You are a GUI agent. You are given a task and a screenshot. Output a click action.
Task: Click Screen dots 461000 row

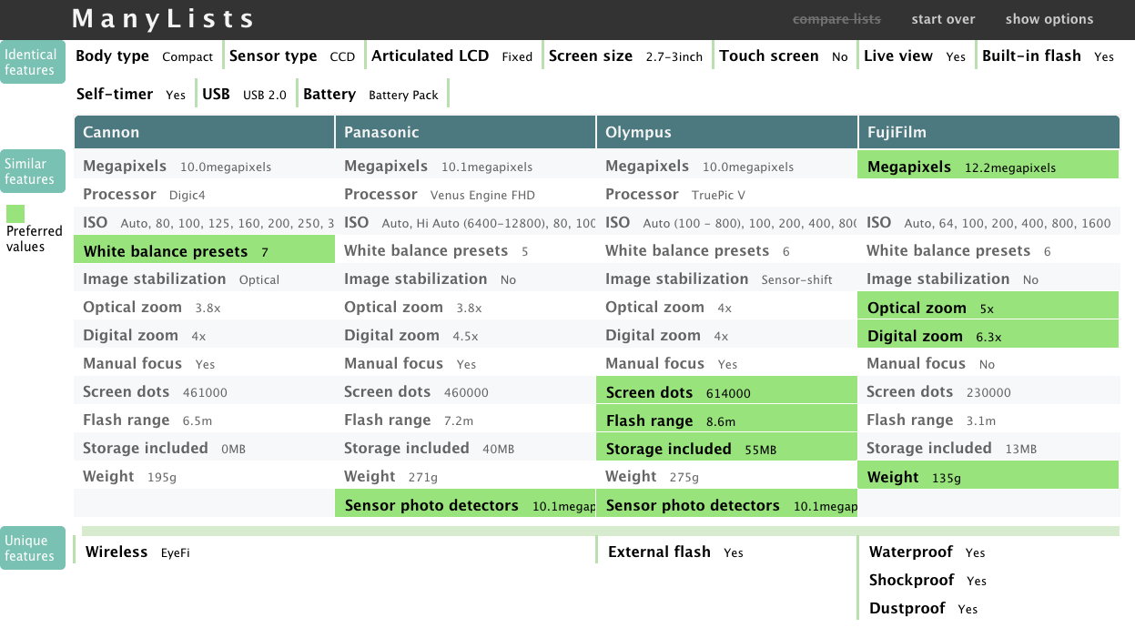click(x=204, y=392)
